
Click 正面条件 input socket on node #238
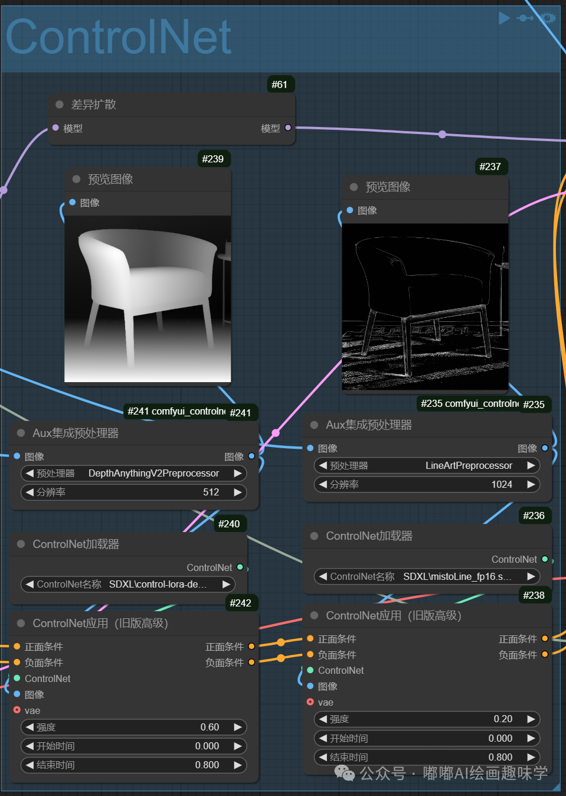click(310, 638)
